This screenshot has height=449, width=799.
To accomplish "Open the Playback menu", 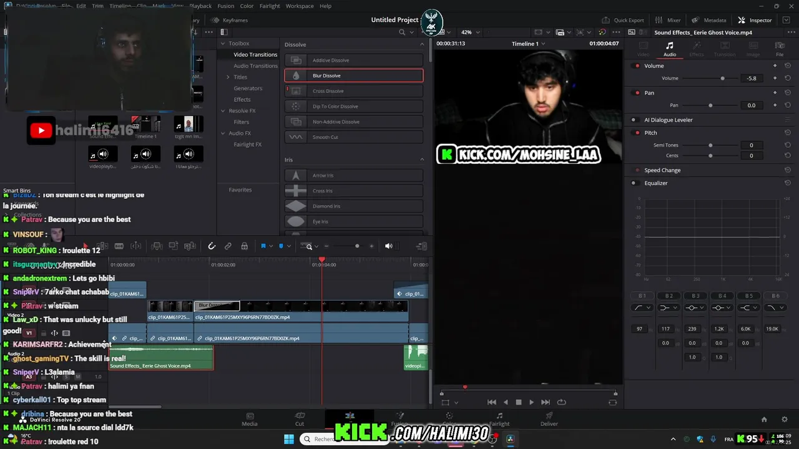I will tap(200, 6).
